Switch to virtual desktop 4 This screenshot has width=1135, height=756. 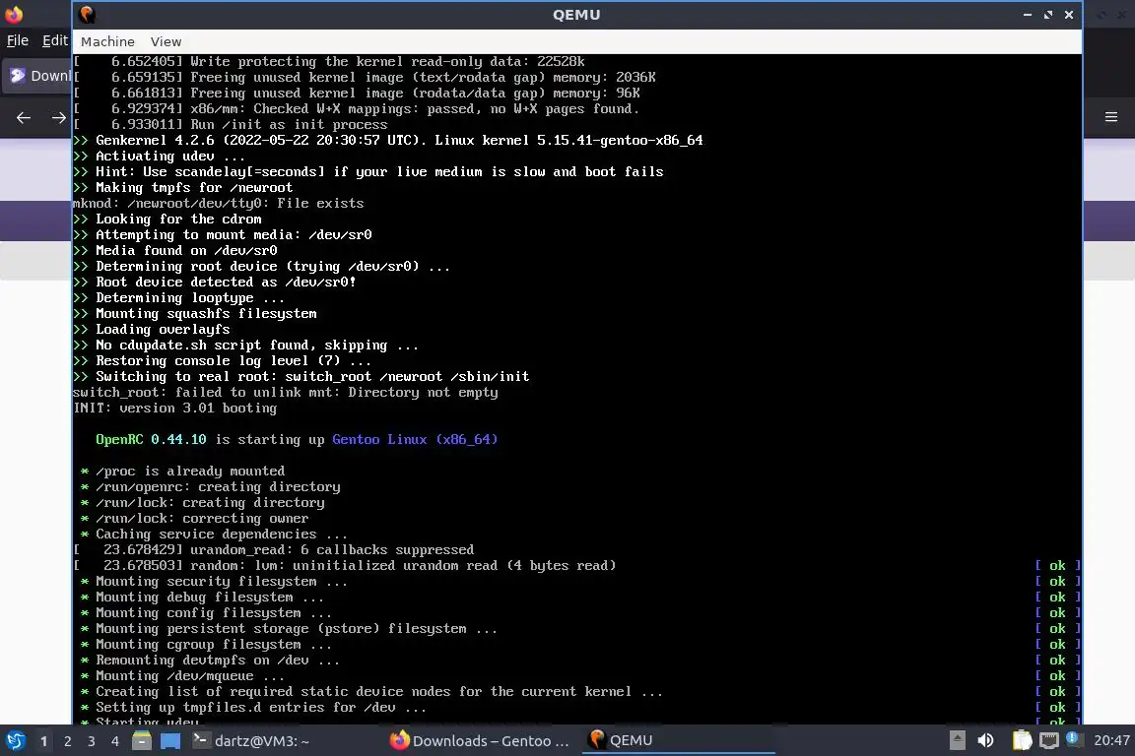tap(115, 741)
